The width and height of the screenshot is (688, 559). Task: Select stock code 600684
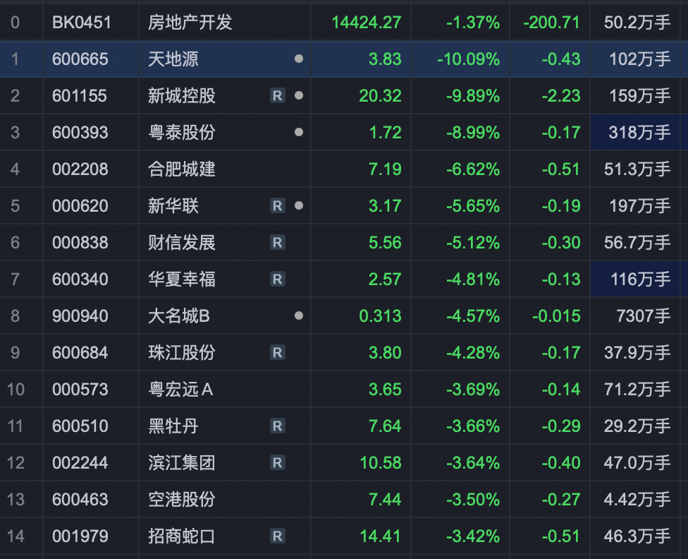click(x=80, y=352)
